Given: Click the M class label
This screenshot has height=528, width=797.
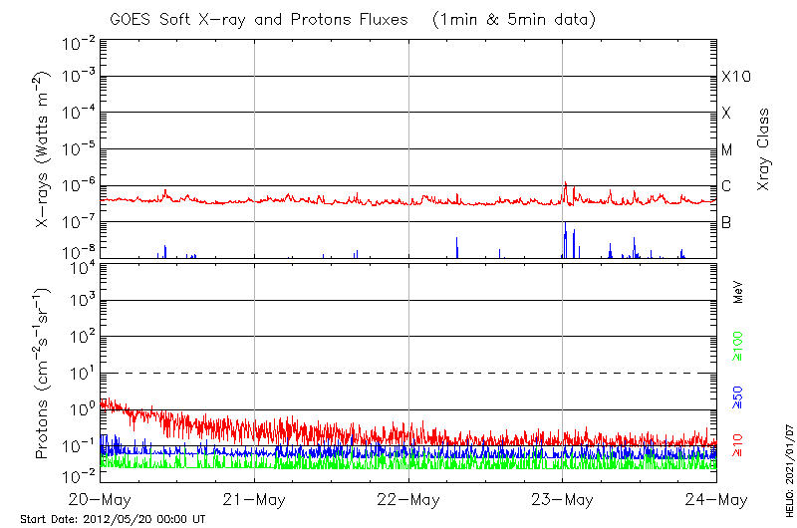Looking at the screenshot, I should pos(727,149).
